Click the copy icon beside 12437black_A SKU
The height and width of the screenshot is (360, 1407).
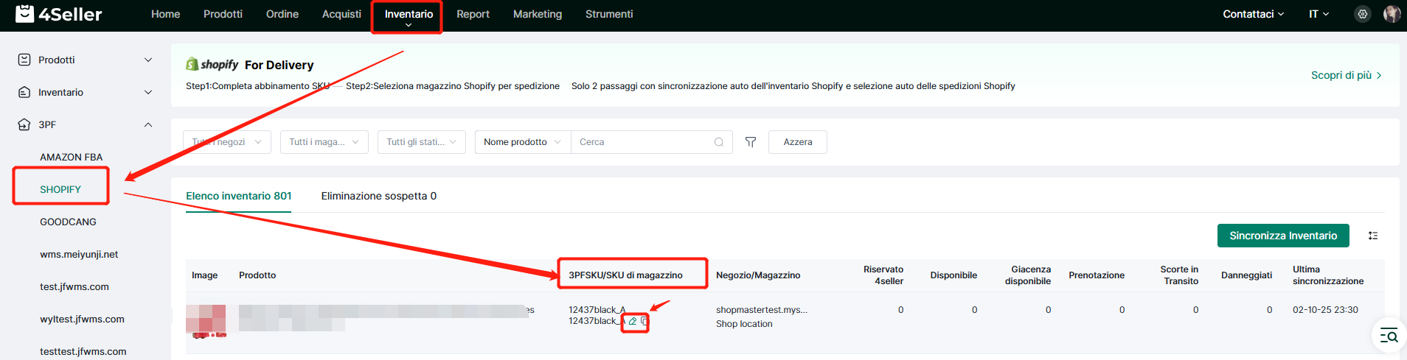click(x=644, y=321)
